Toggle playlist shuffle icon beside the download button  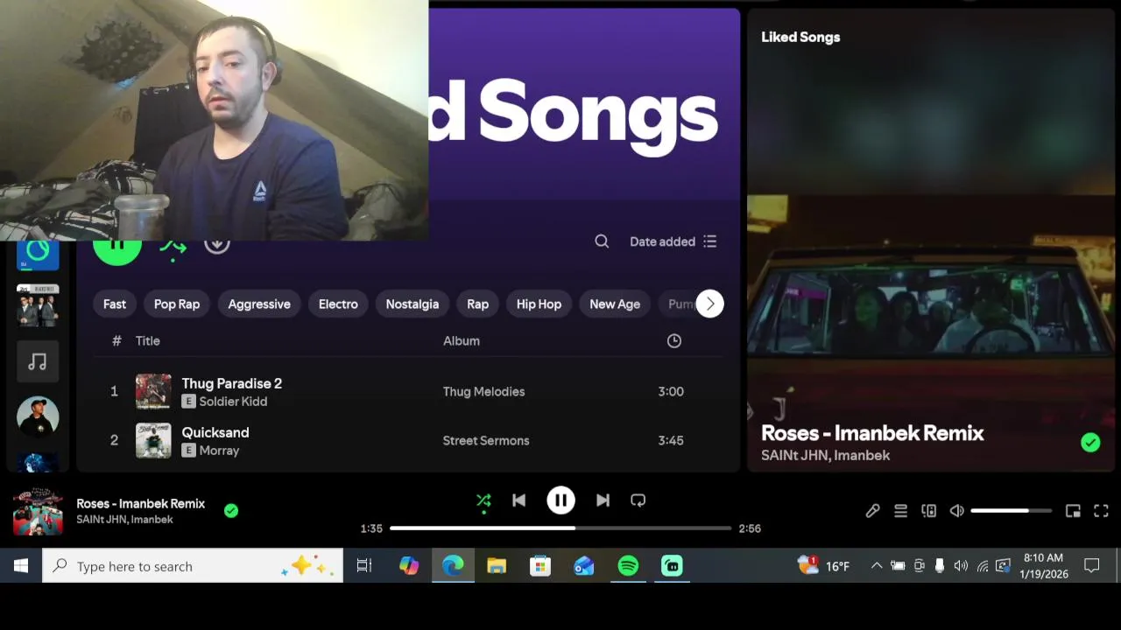point(173,248)
